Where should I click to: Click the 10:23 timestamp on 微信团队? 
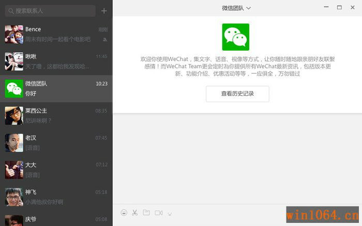click(101, 84)
